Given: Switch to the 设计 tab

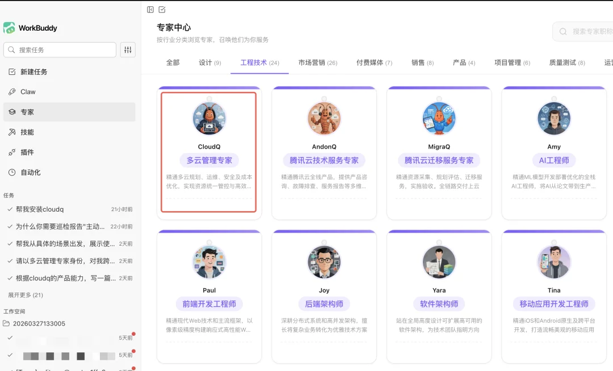Looking at the screenshot, I should tap(210, 62).
